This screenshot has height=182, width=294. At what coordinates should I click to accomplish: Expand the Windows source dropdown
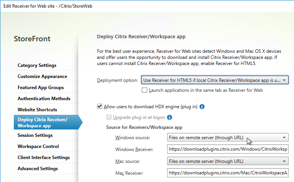pyautogui.click(x=228, y=138)
